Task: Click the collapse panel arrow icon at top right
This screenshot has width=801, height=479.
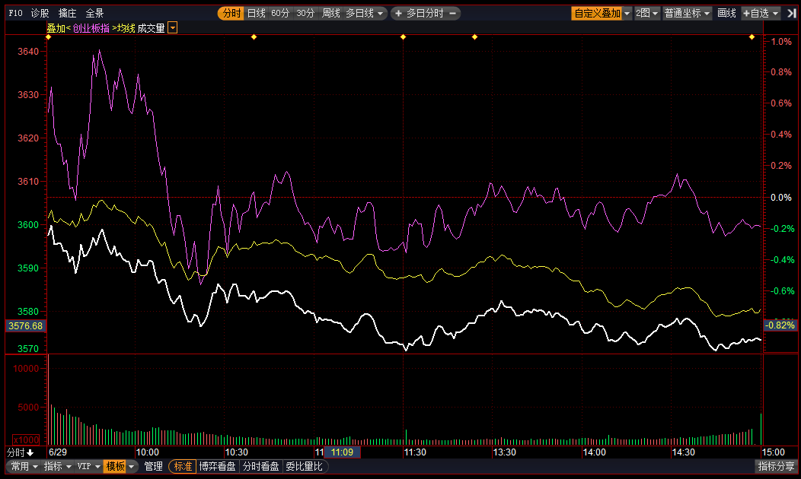Action: [x=792, y=13]
